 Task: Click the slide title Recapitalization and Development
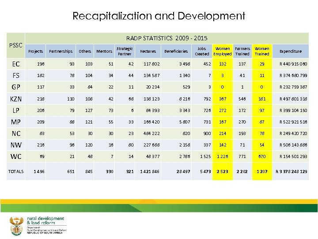pos(159,16)
